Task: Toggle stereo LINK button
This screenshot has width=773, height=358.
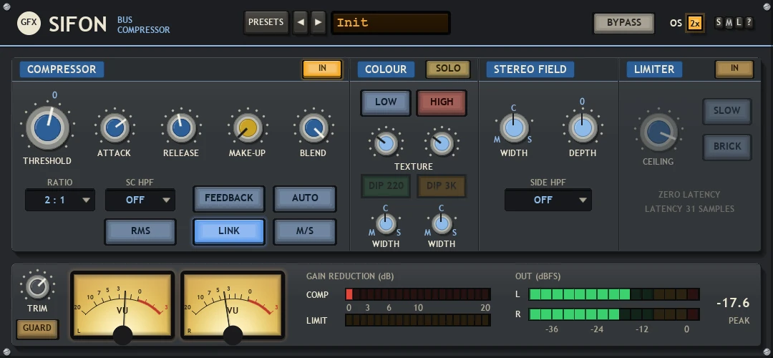Action: [229, 231]
